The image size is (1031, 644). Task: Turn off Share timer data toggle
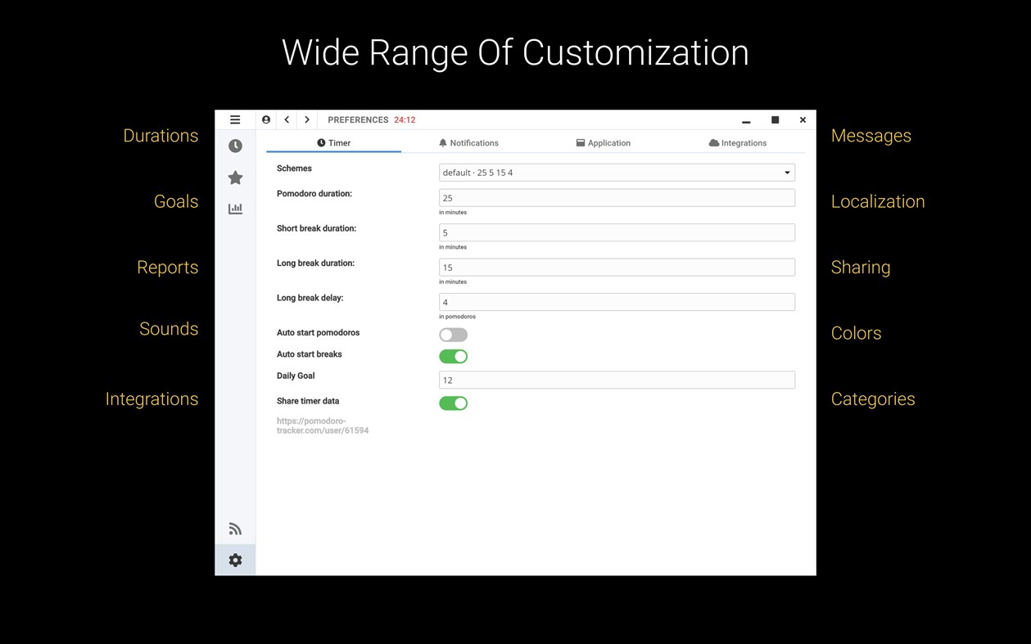point(453,403)
